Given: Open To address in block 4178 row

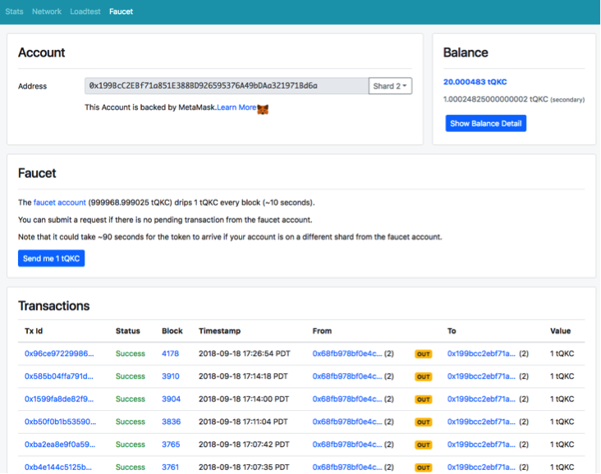Looking at the screenshot, I should click(x=481, y=353).
